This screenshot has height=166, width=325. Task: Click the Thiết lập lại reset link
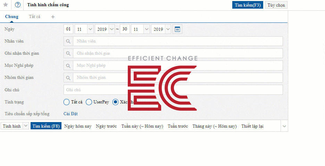coord(252,126)
